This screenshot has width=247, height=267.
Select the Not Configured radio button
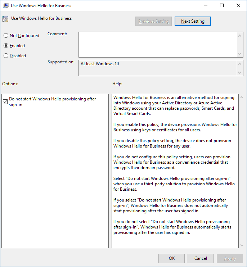[6, 36]
